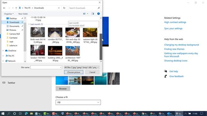Pick underwater swimmer background thumbnail

101,79
